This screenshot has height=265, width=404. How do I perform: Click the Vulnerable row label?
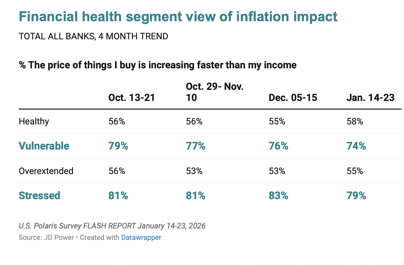(44, 146)
